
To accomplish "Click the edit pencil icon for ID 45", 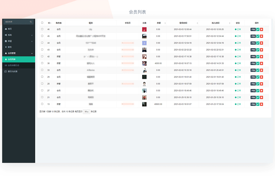I will (x=258, y=36).
